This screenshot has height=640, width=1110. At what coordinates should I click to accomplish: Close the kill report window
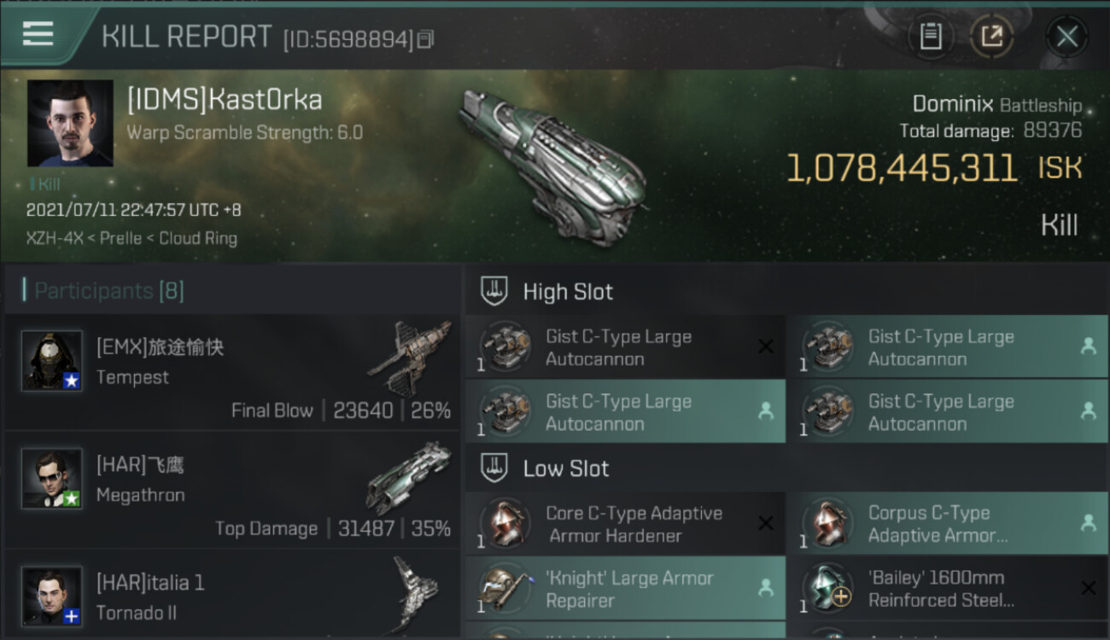1066,37
